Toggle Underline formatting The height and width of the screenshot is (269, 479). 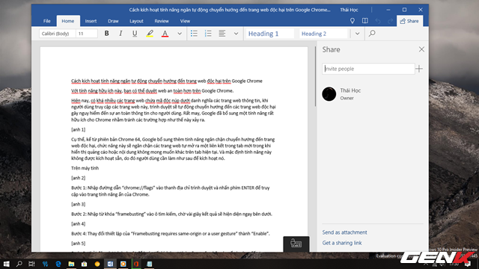135,34
